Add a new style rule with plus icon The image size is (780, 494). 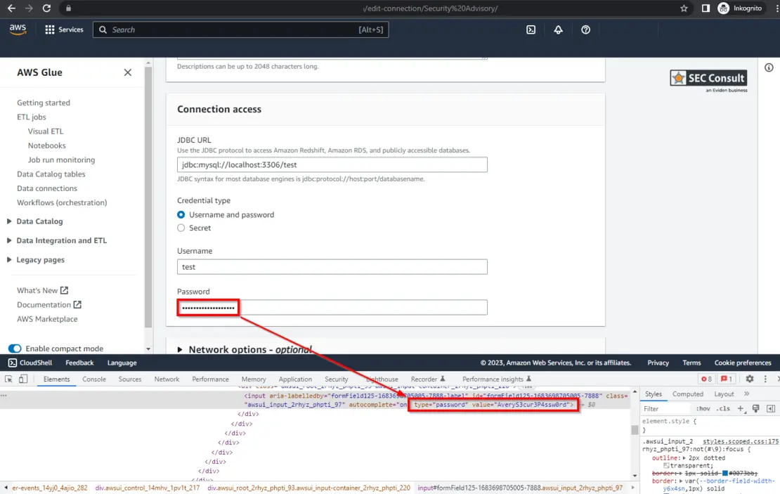pyautogui.click(x=740, y=408)
